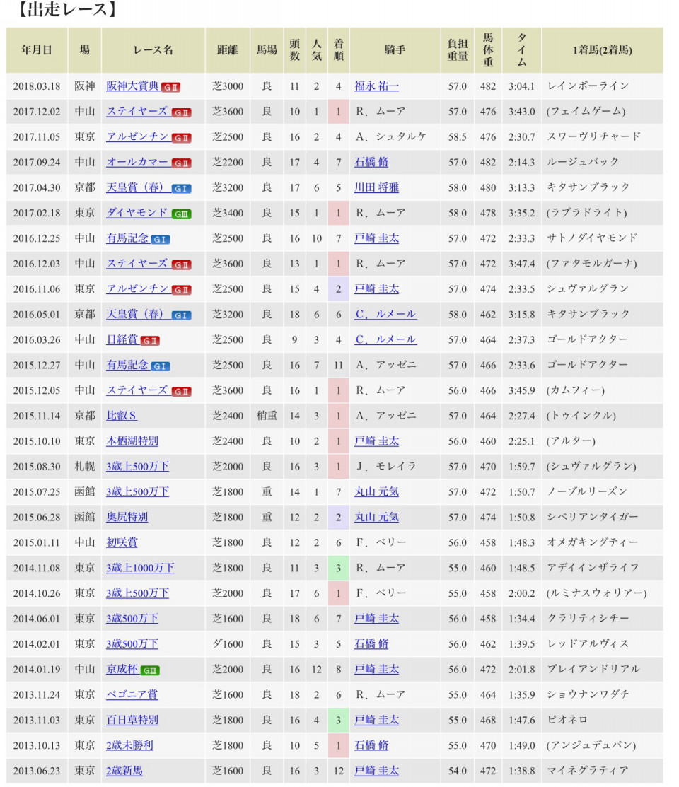Select horse name ノーブルリーズン
The height and width of the screenshot is (787, 679).
[x=586, y=492]
